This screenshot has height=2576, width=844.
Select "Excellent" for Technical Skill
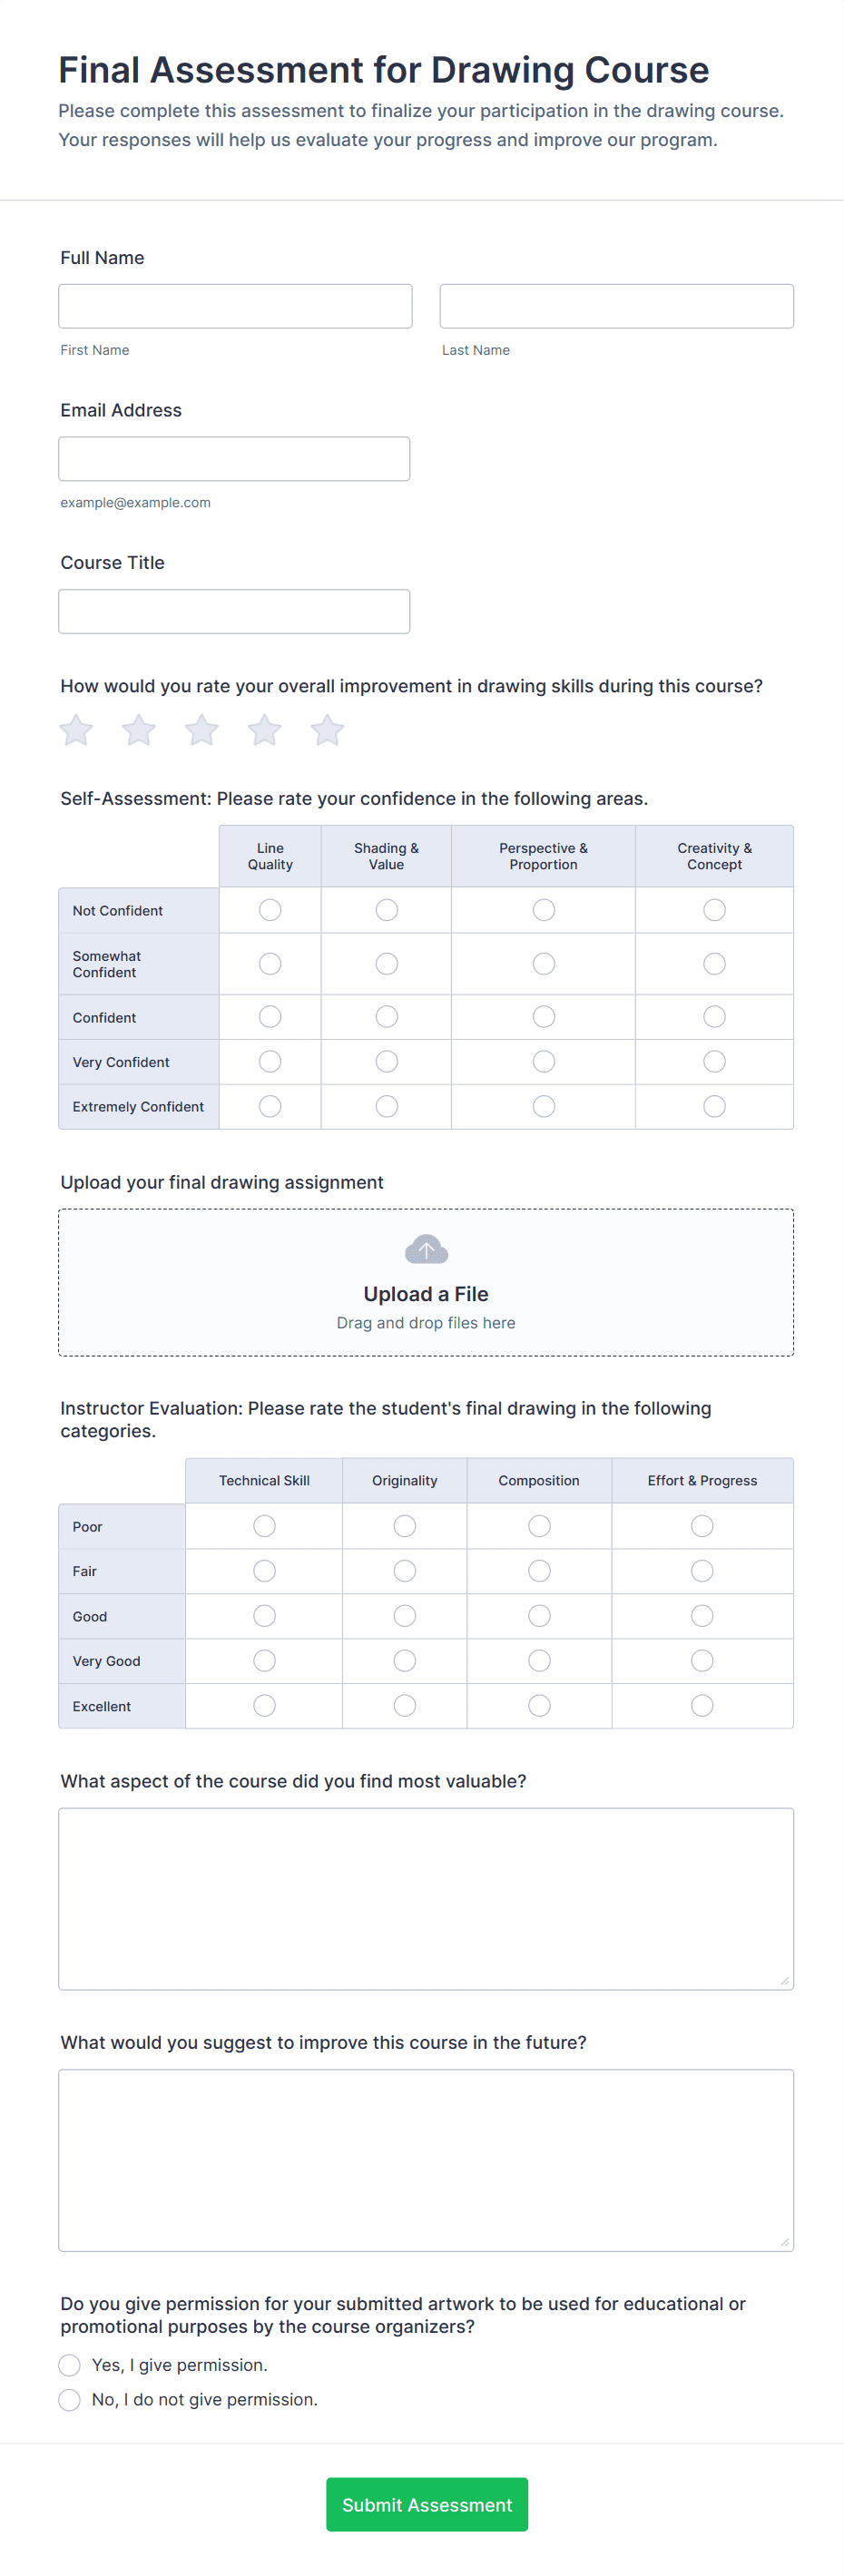click(x=263, y=1705)
